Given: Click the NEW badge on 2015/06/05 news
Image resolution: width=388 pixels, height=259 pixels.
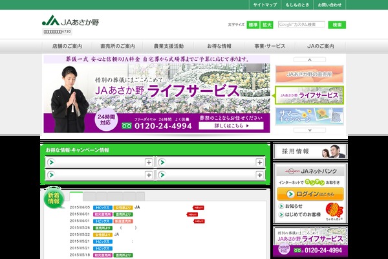Looking at the screenshot, I should (x=199, y=208).
